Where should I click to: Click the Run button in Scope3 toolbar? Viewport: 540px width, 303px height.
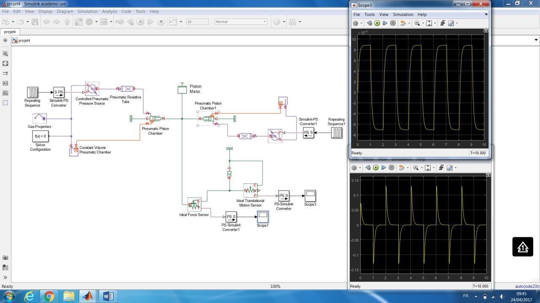pyautogui.click(x=377, y=23)
